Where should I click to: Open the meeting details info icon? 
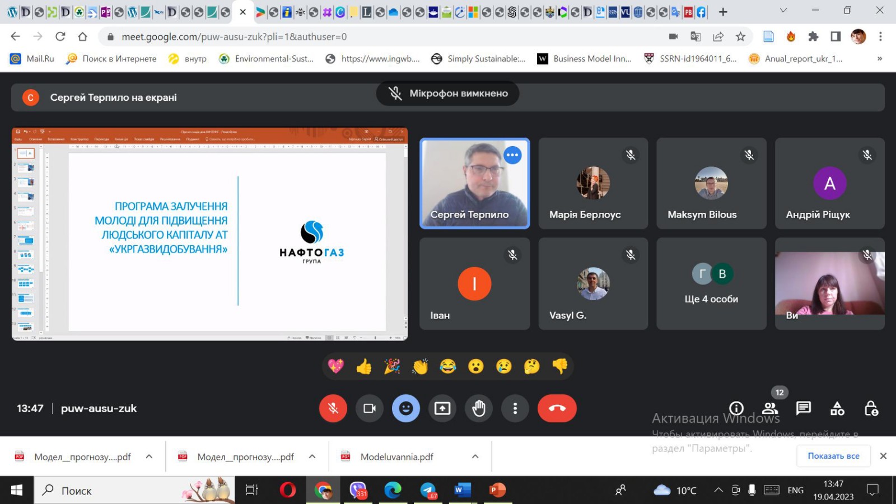[736, 408]
